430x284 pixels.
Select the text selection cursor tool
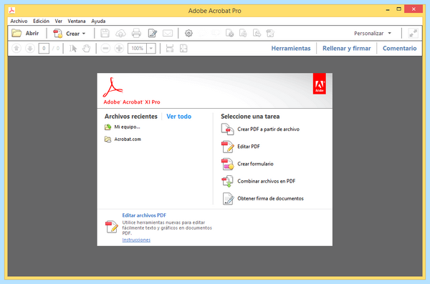73,49
